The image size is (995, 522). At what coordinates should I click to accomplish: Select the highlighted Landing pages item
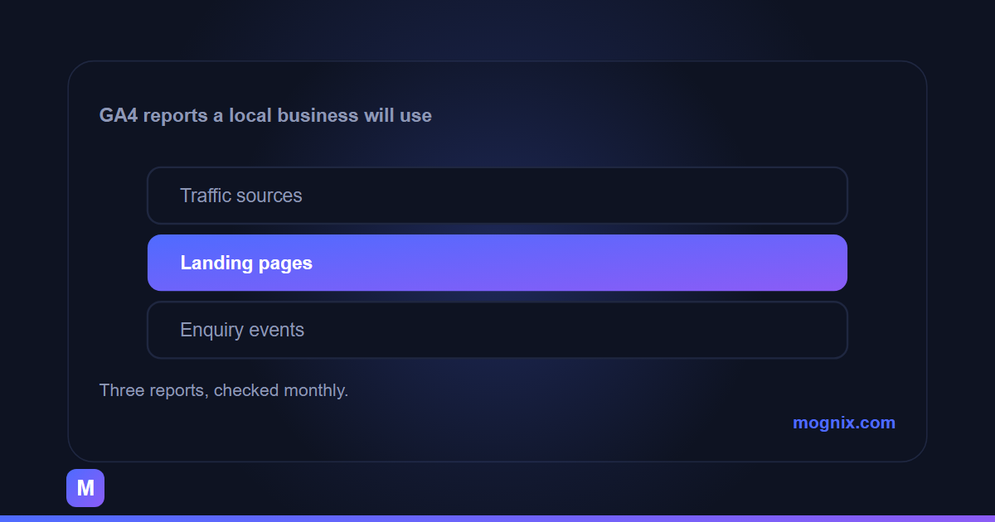point(498,263)
